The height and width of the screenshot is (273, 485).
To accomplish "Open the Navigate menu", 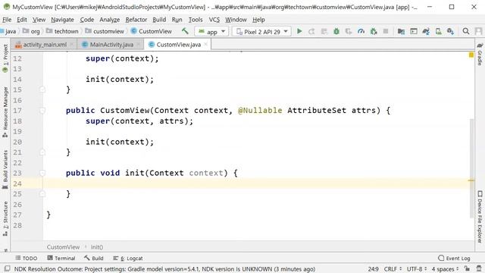I will [62, 20].
